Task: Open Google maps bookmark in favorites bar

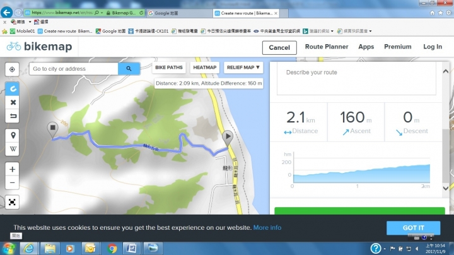Action: (x=110, y=31)
